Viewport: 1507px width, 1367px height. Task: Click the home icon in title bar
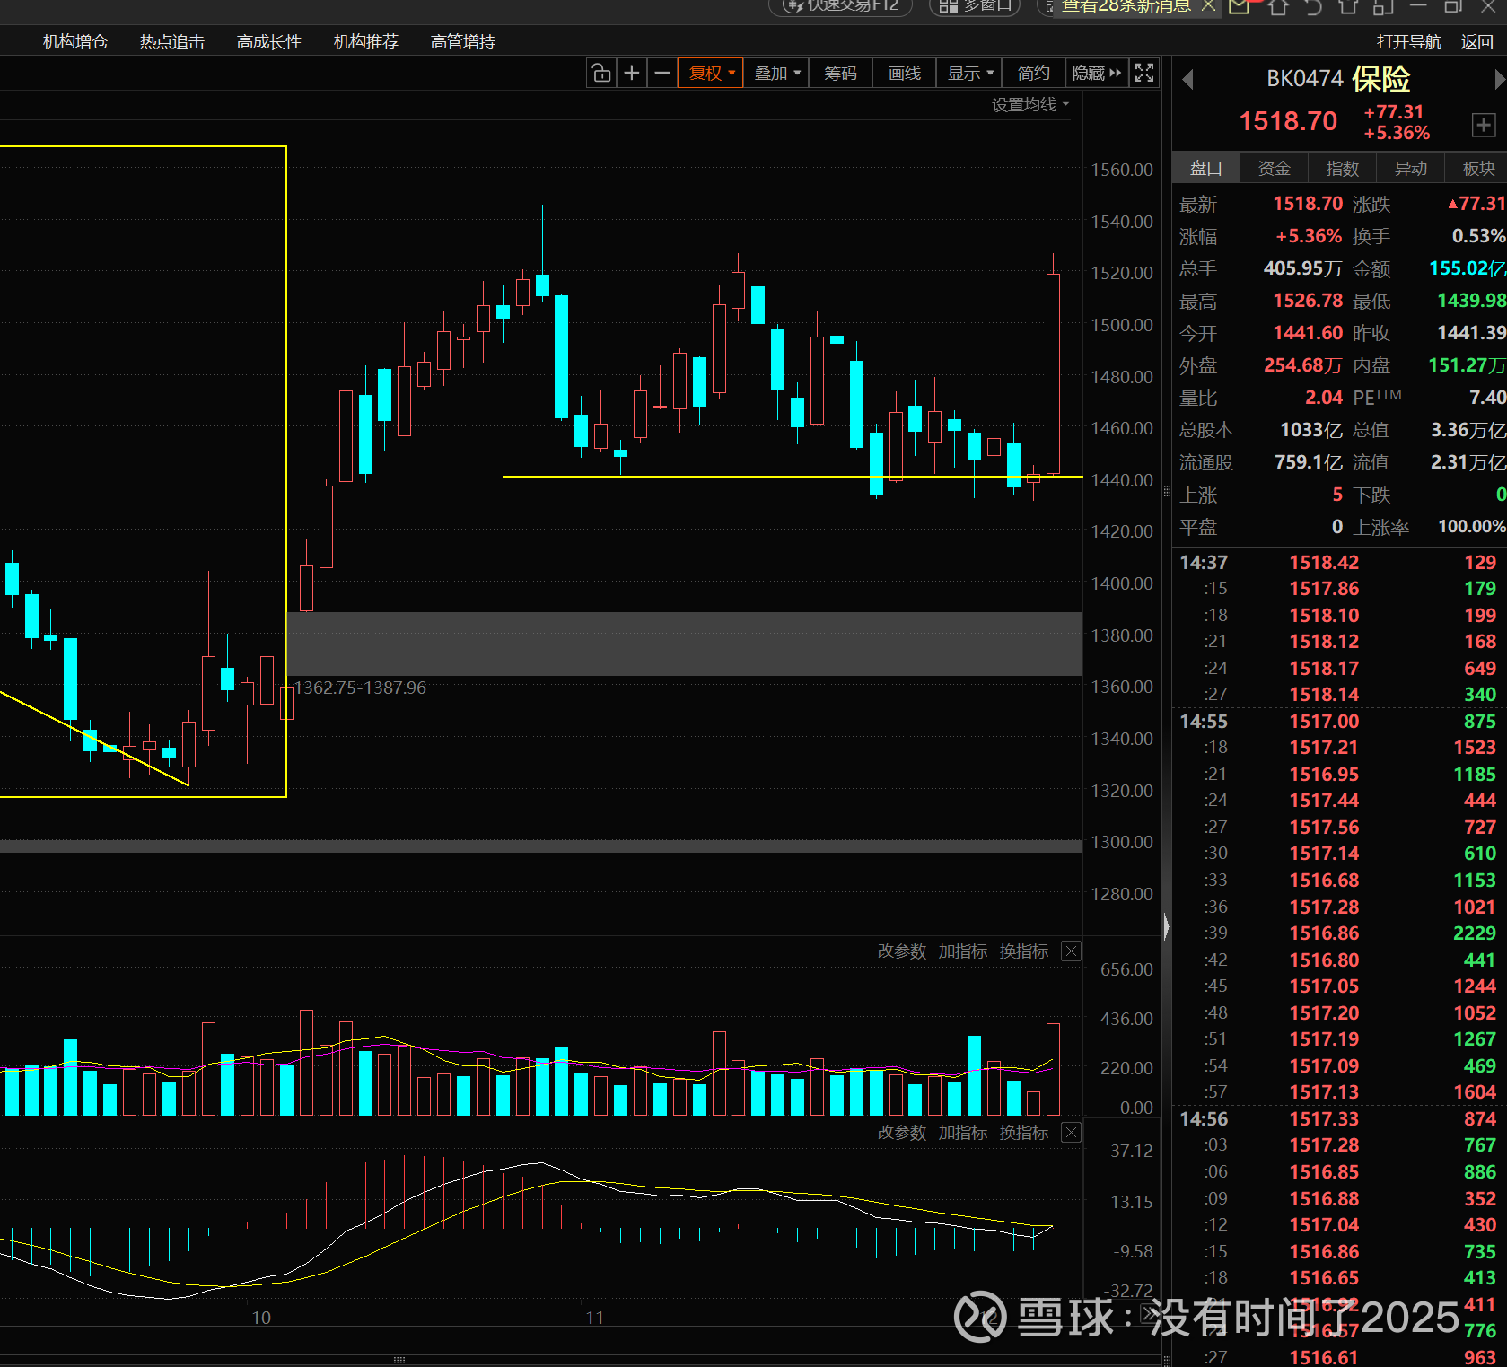[1278, 6]
